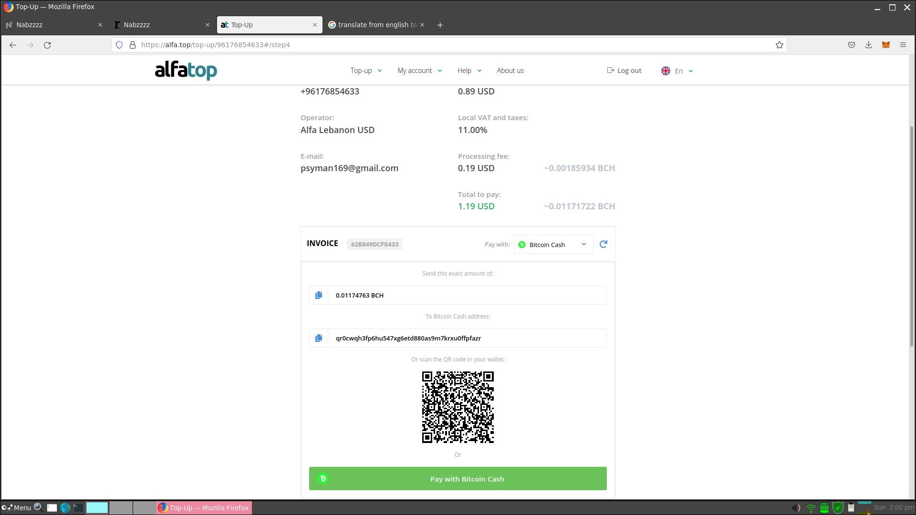Click the alfatop logo

tap(186, 70)
